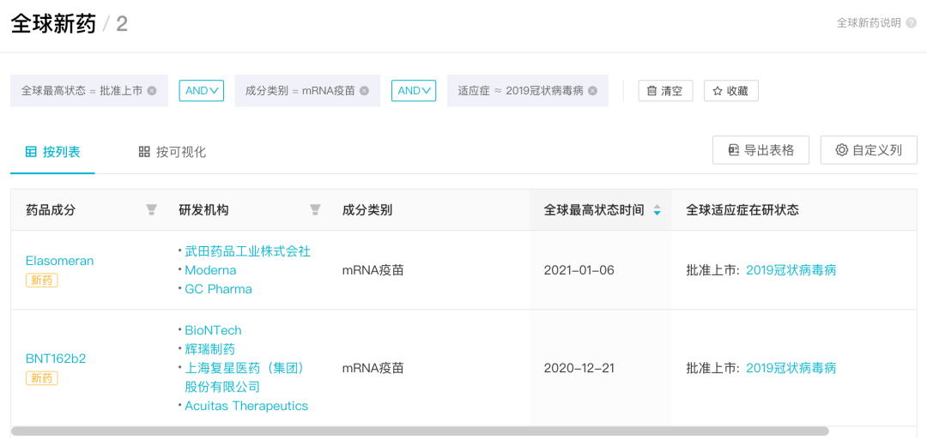Open 2019冠状病毒病 link in Elasomeran row
Image resolution: width=927 pixels, height=446 pixels.
(x=791, y=270)
